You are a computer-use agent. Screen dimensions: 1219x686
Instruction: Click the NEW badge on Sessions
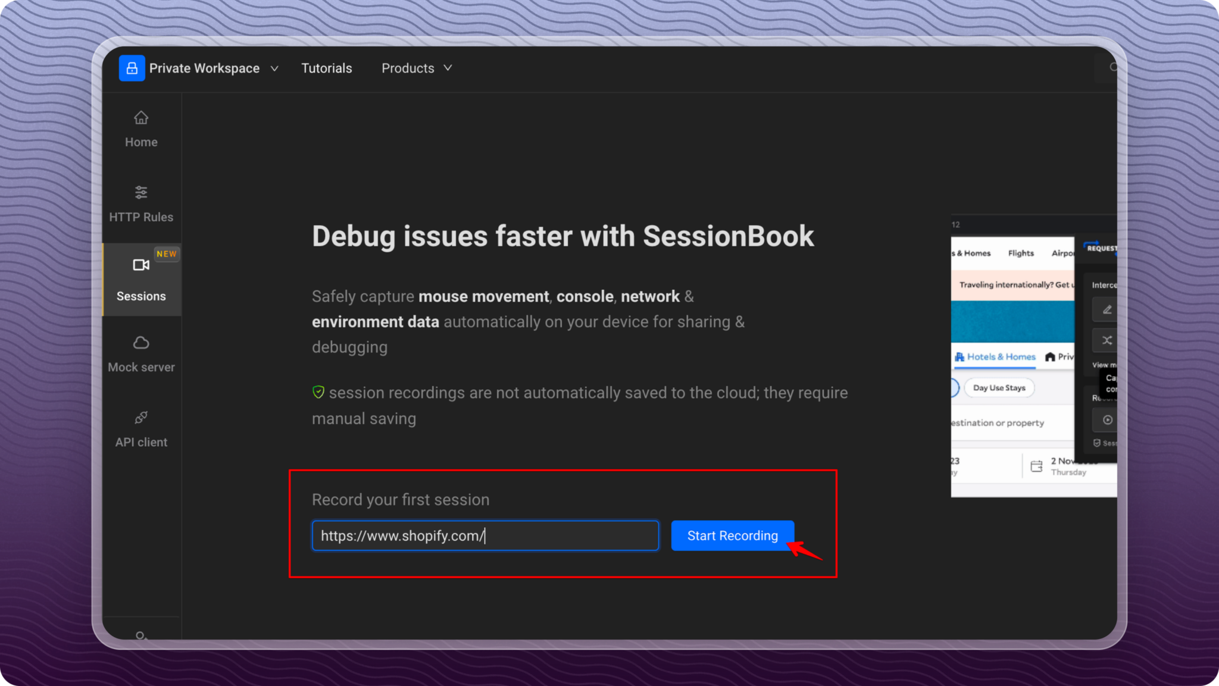[167, 254]
